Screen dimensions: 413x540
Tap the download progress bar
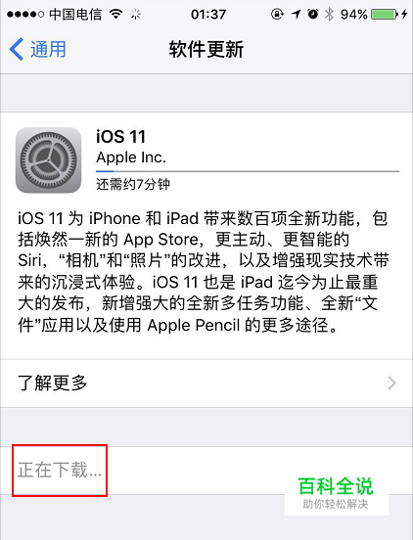point(248,171)
